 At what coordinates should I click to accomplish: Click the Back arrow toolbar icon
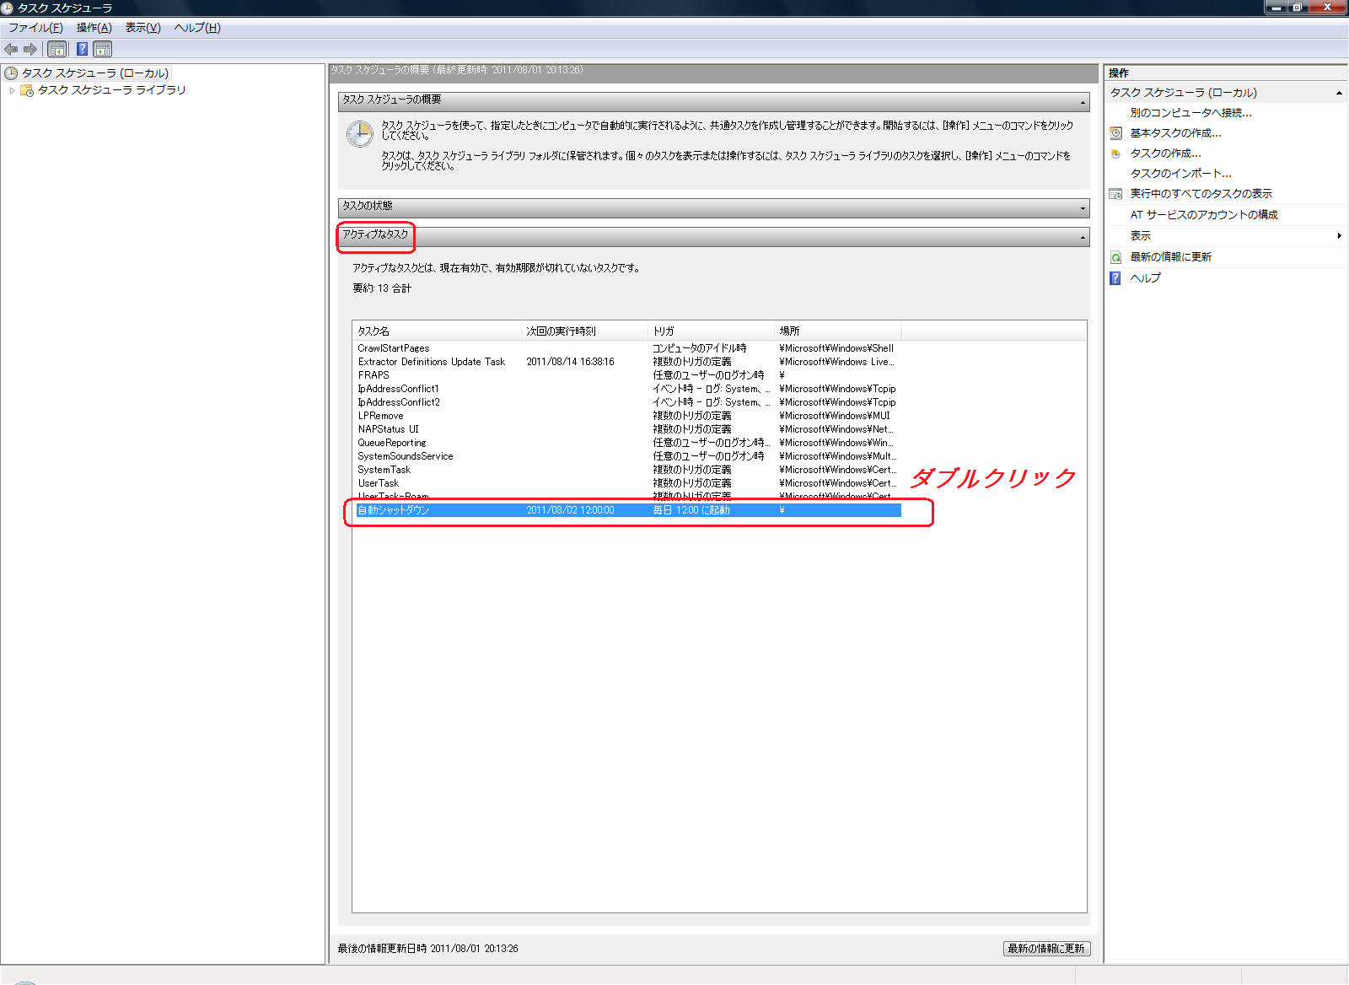coord(11,49)
